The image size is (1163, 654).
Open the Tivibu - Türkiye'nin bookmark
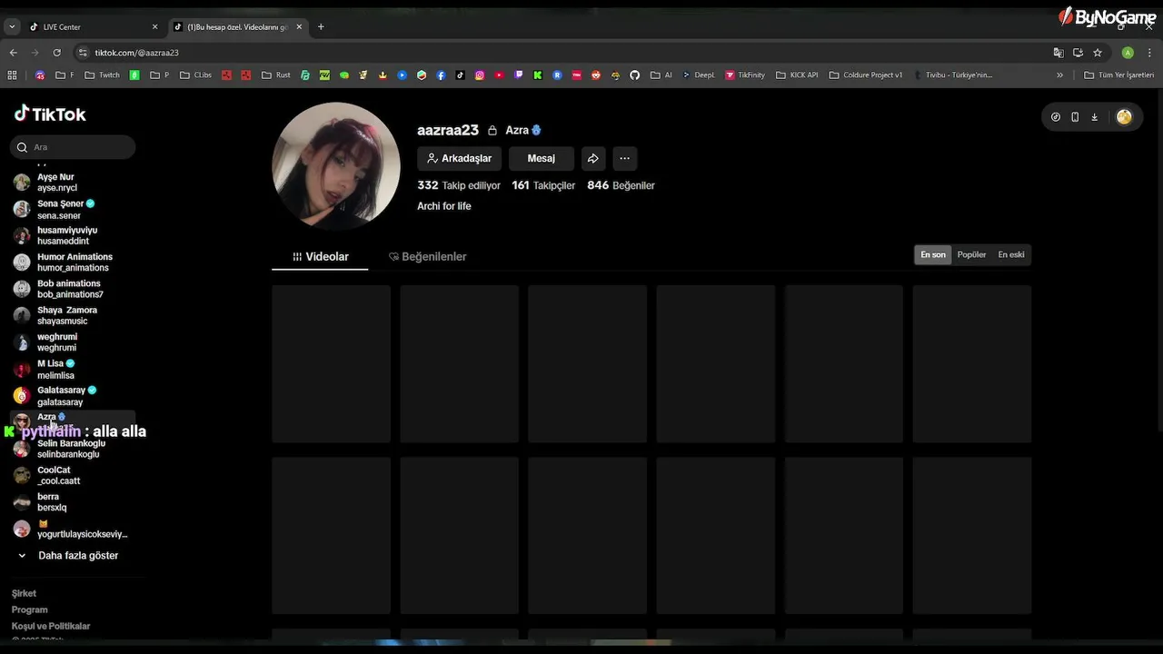(x=953, y=75)
